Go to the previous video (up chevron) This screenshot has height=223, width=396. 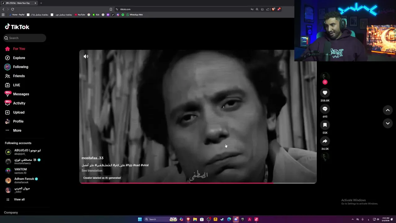pos(388,110)
